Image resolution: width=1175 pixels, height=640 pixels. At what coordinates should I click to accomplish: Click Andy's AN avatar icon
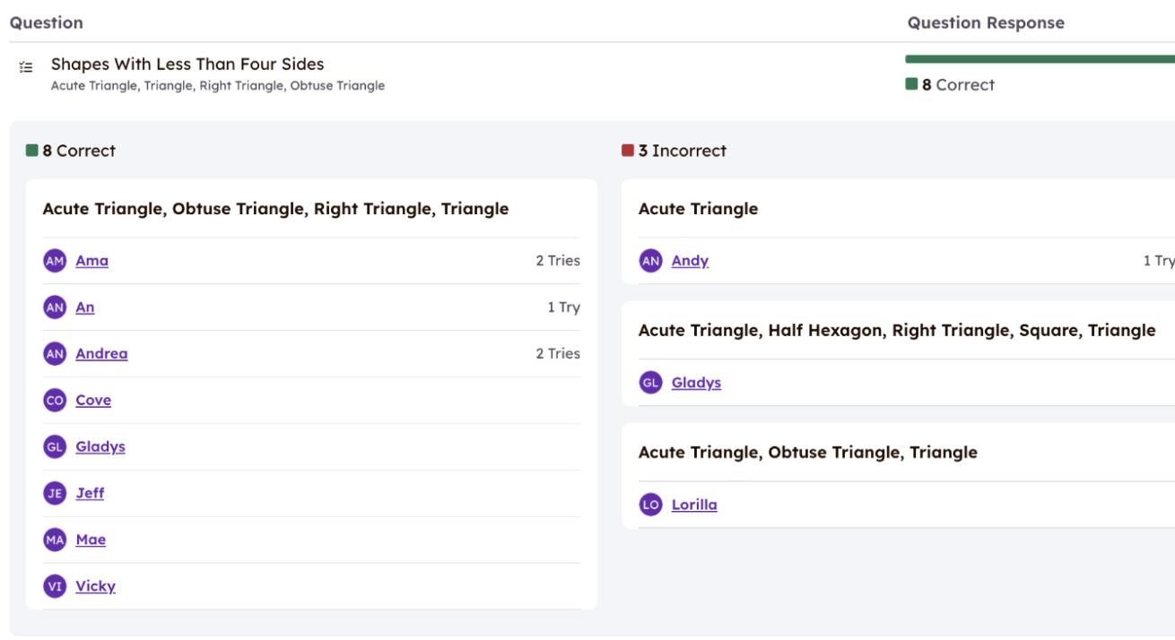(650, 261)
